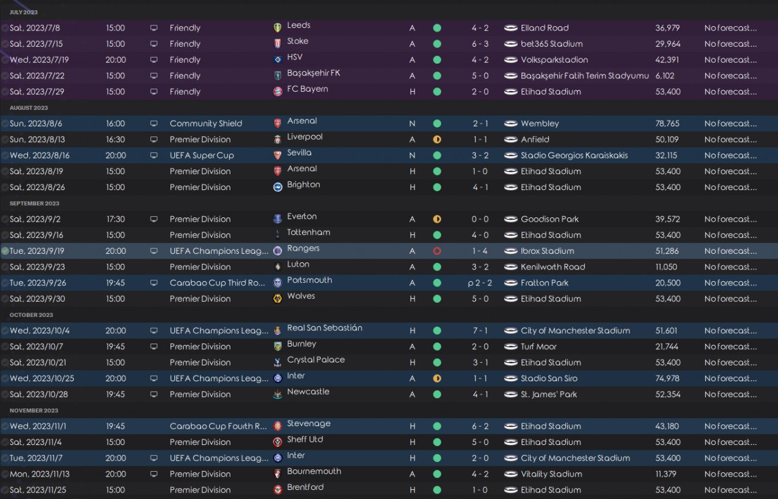Click the Newcastle club badge
This screenshot has height=499, width=778.
pyautogui.click(x=278, y=395)
